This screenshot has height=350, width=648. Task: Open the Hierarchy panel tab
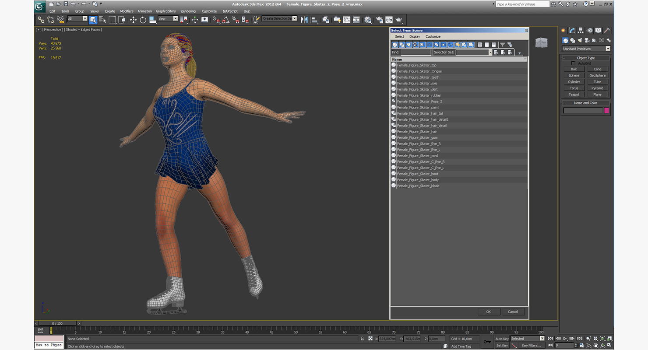tap(581, 31)
